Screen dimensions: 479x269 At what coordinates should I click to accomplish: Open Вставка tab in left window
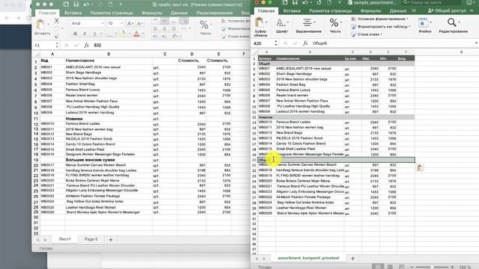[73, 13]
